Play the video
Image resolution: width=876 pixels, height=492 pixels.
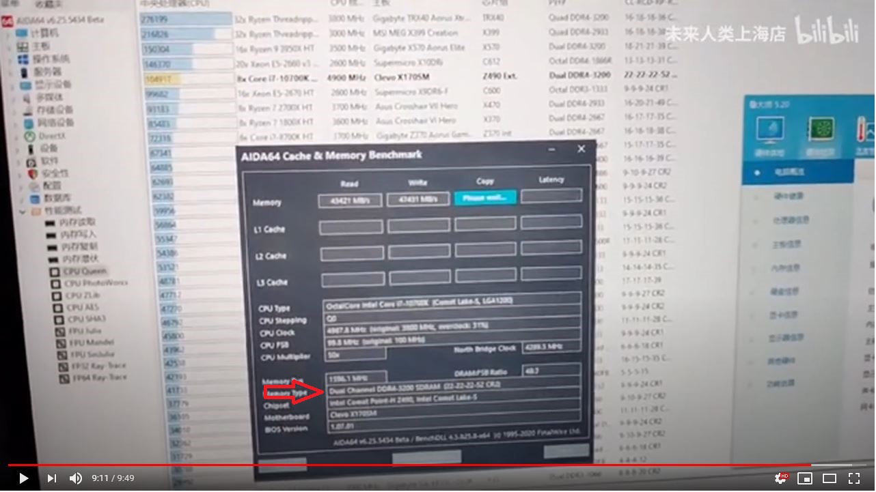click(24, 478)
